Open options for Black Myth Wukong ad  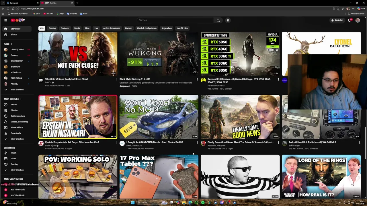197,79
